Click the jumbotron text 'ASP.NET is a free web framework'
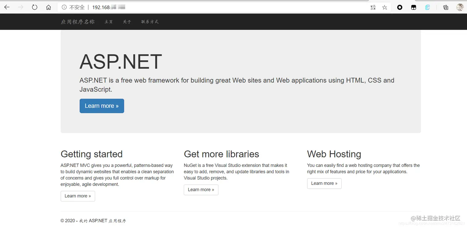 click(237, 85)
